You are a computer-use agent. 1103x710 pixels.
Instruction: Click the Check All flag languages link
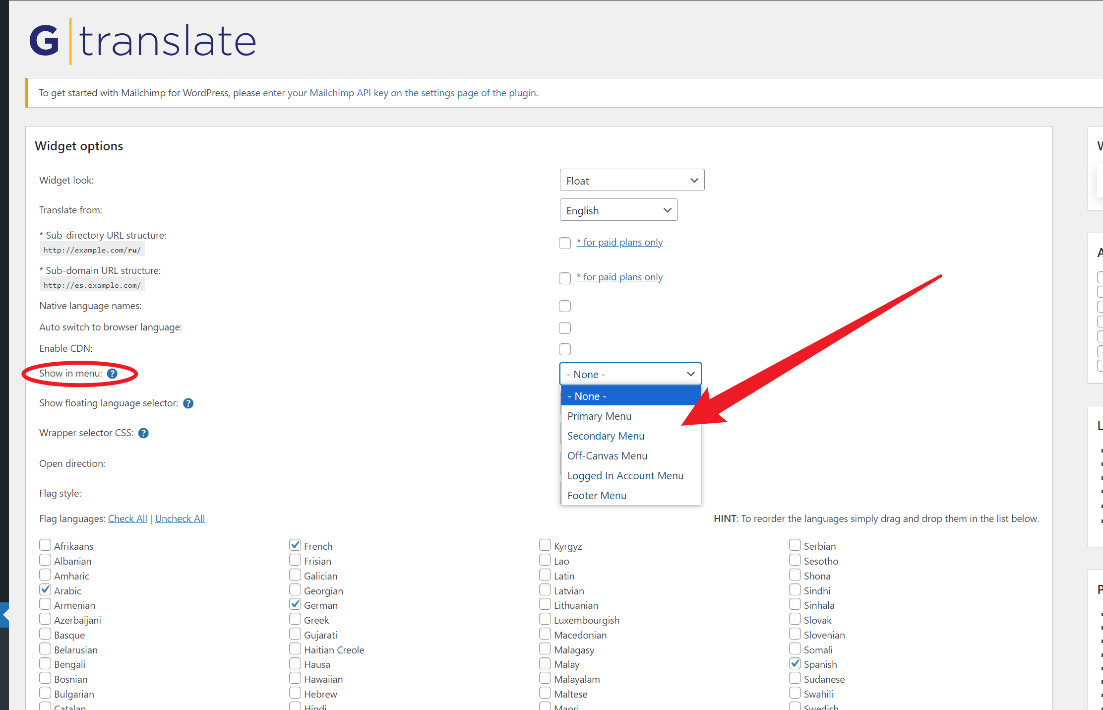click(127, 518)
